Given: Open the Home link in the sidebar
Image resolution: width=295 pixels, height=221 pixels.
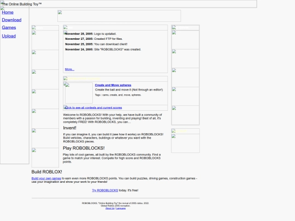Looking at the screenshot, I should tap(8, 13).
